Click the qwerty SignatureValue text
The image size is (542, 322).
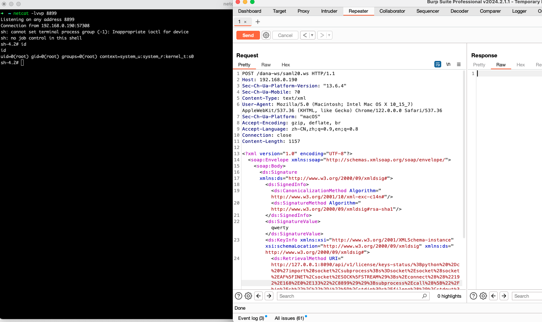point(280,227)
